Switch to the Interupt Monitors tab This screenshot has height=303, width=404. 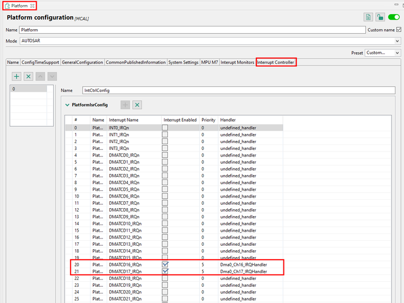237,62
